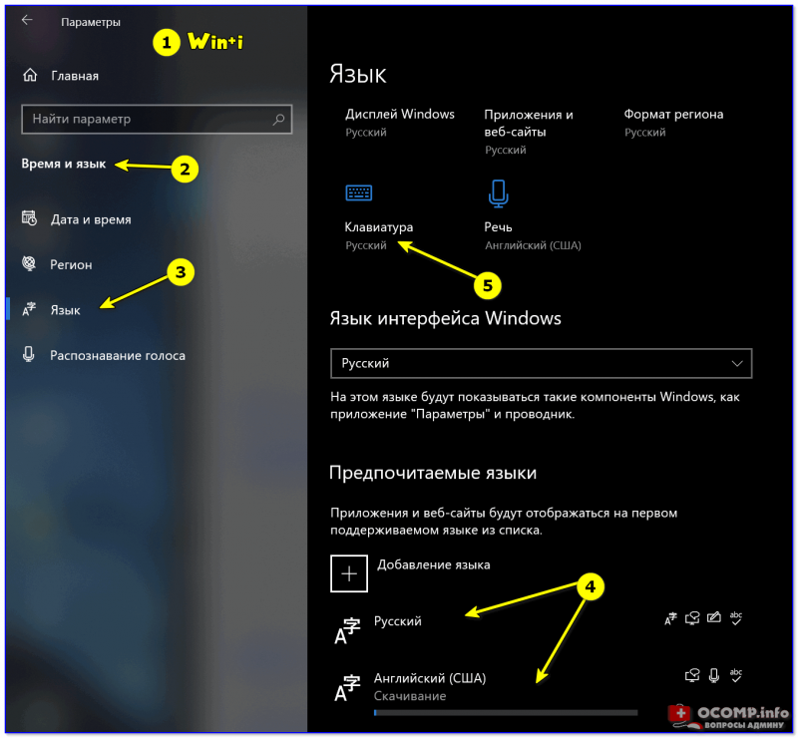This screenshot has width=798, height=738.
Task: Click Добавление языка button
Action: [x=433, y=564]
